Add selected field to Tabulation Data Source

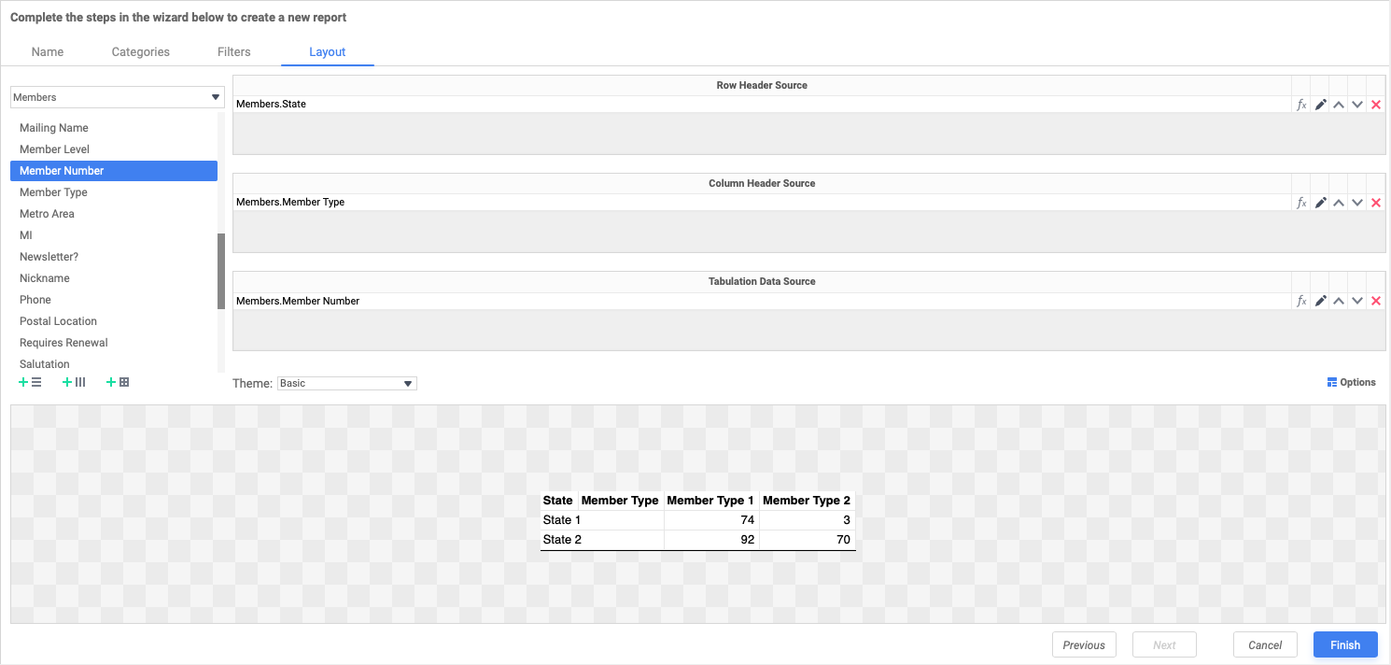click(x=117, y=381)
